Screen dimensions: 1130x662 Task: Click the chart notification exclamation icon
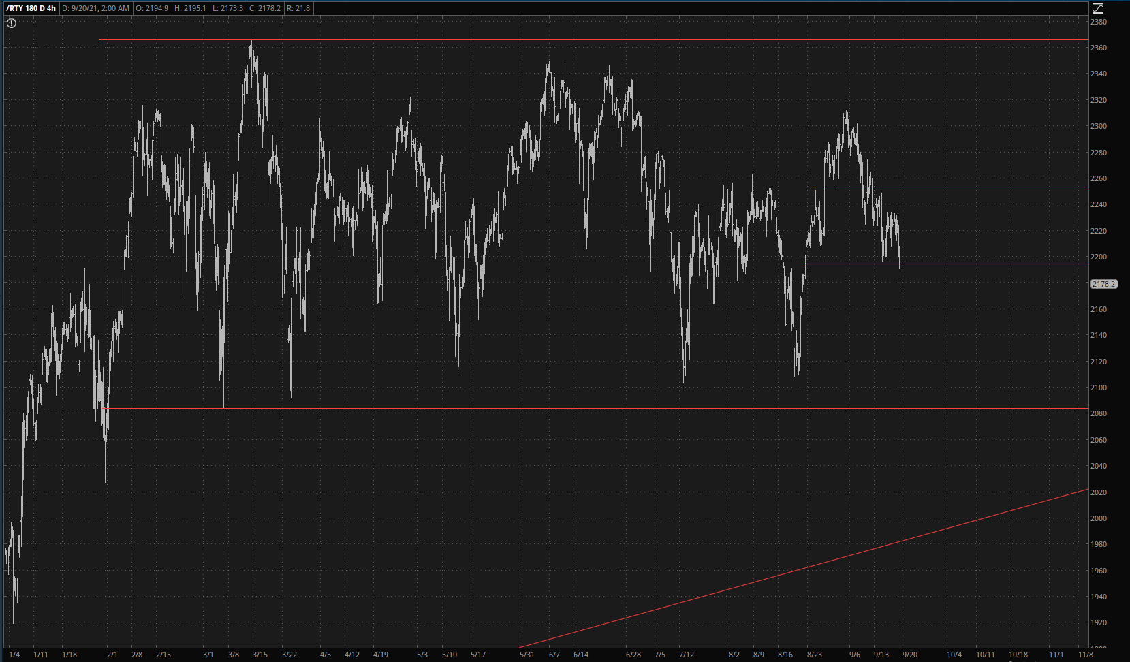pyautogui.click(x=12, y=23)
